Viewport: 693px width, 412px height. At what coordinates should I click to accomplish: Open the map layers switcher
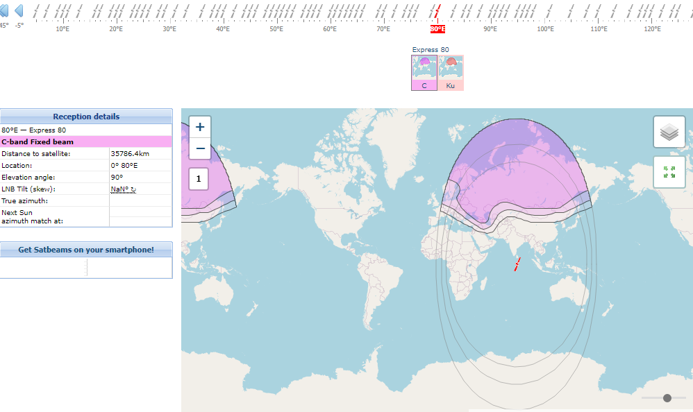click(669, 132)
